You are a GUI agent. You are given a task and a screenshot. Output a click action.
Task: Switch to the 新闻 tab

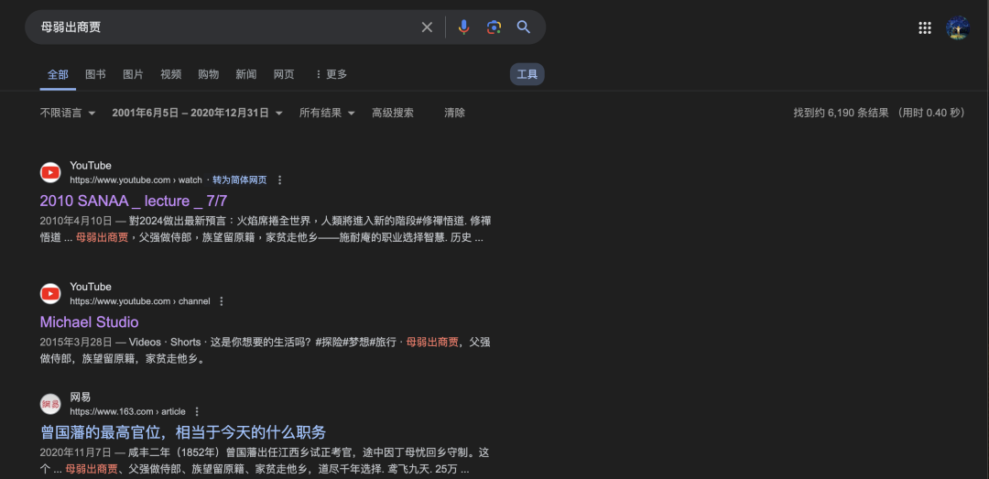click(246, 74)
